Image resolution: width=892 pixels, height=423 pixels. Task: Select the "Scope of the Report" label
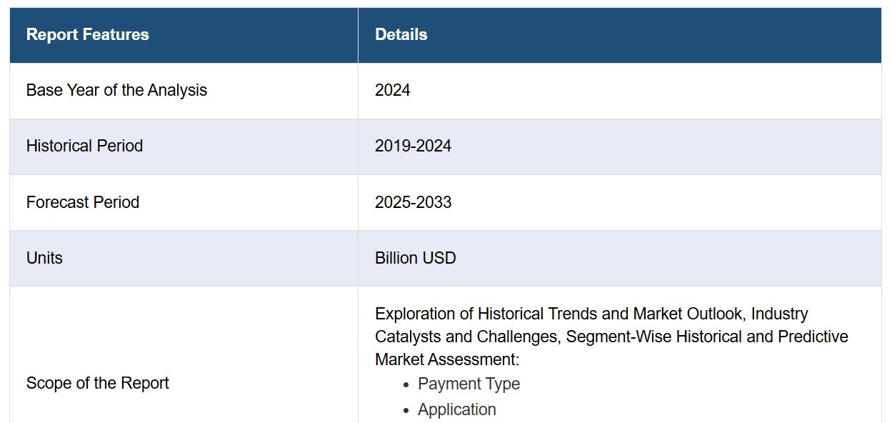tap(97, 384)
